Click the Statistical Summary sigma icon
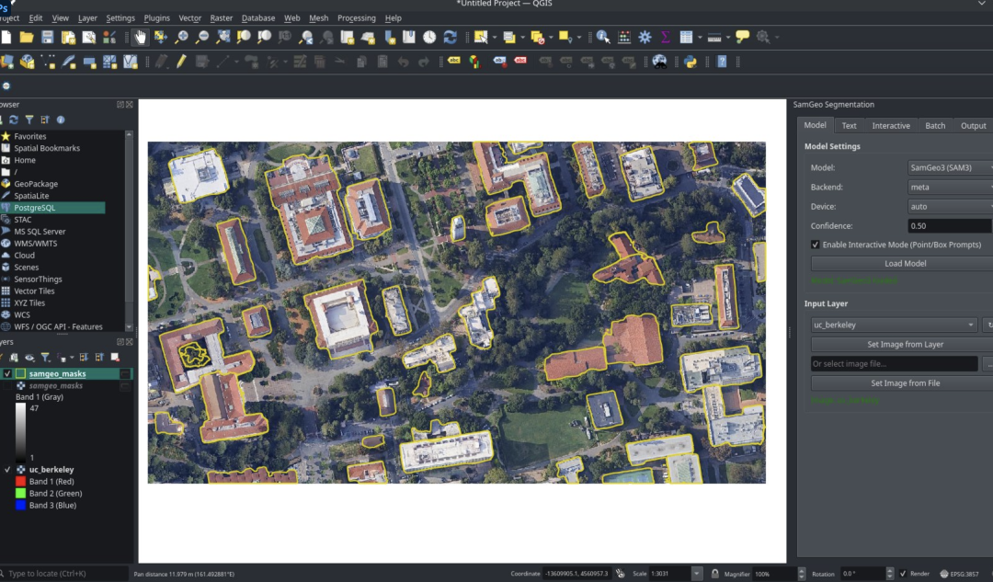The width and height of the screenshot is (993, 582). 666,38
